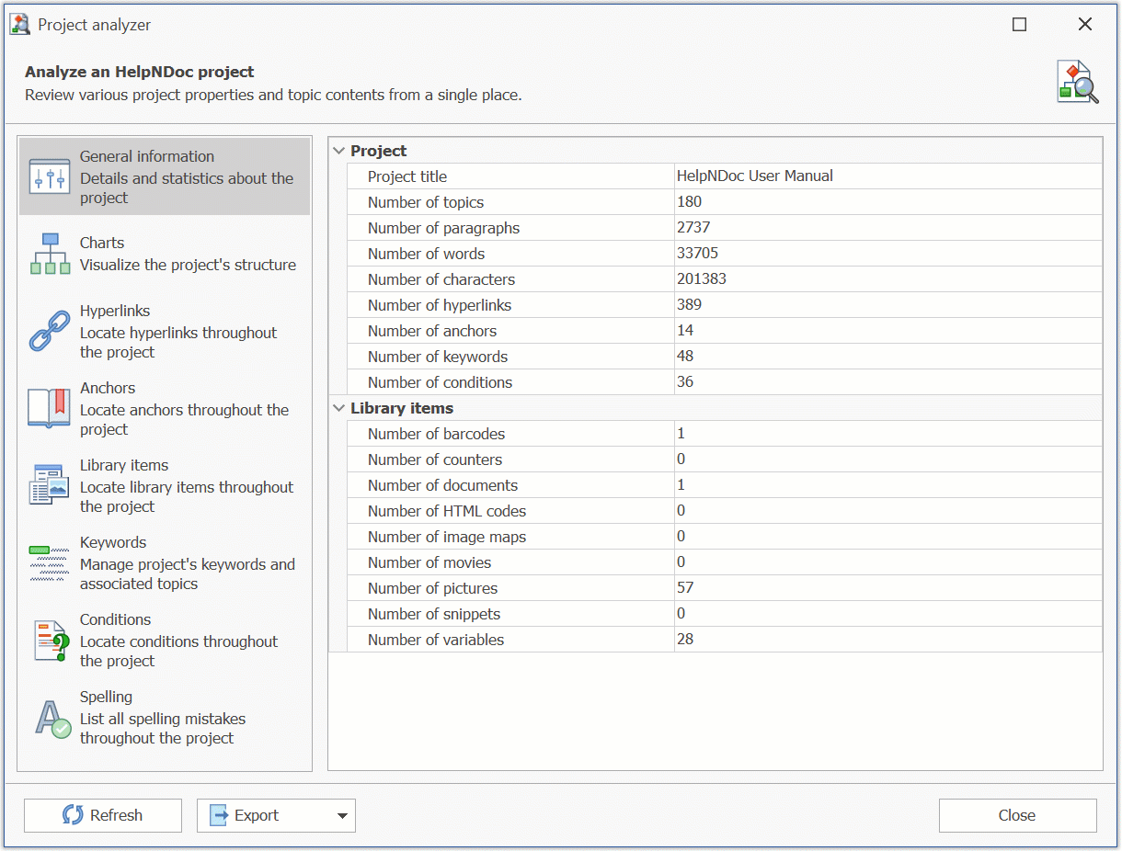This screenshot has width=1122, height=851.
Task: Click the Export button
Action: (258, 815)
